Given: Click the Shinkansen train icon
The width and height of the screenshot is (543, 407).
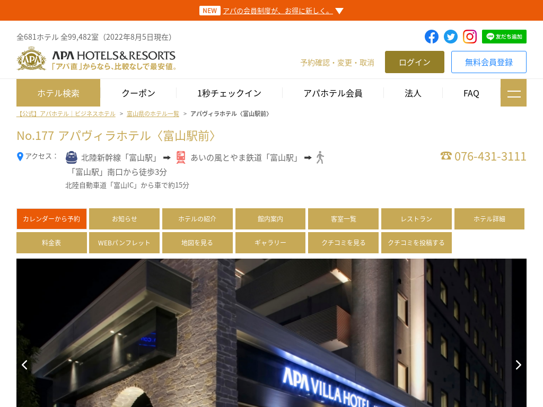Looking at the screenshot, I should pos(72,157).
